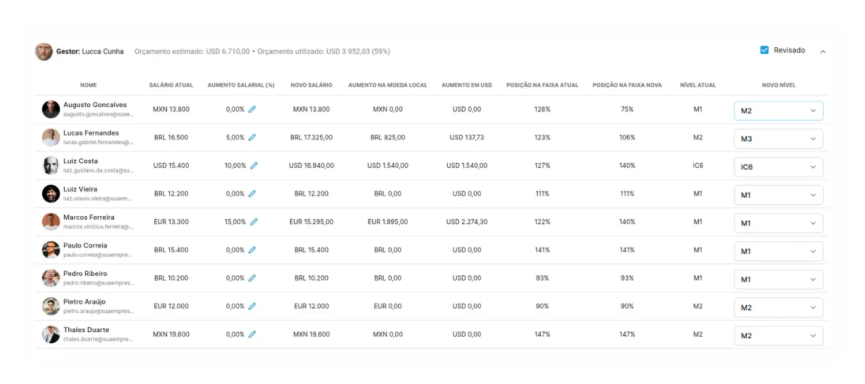Open Novo Nível dropdown for Luiz Vieira
865x384 pixels.
tap(778, 195)
